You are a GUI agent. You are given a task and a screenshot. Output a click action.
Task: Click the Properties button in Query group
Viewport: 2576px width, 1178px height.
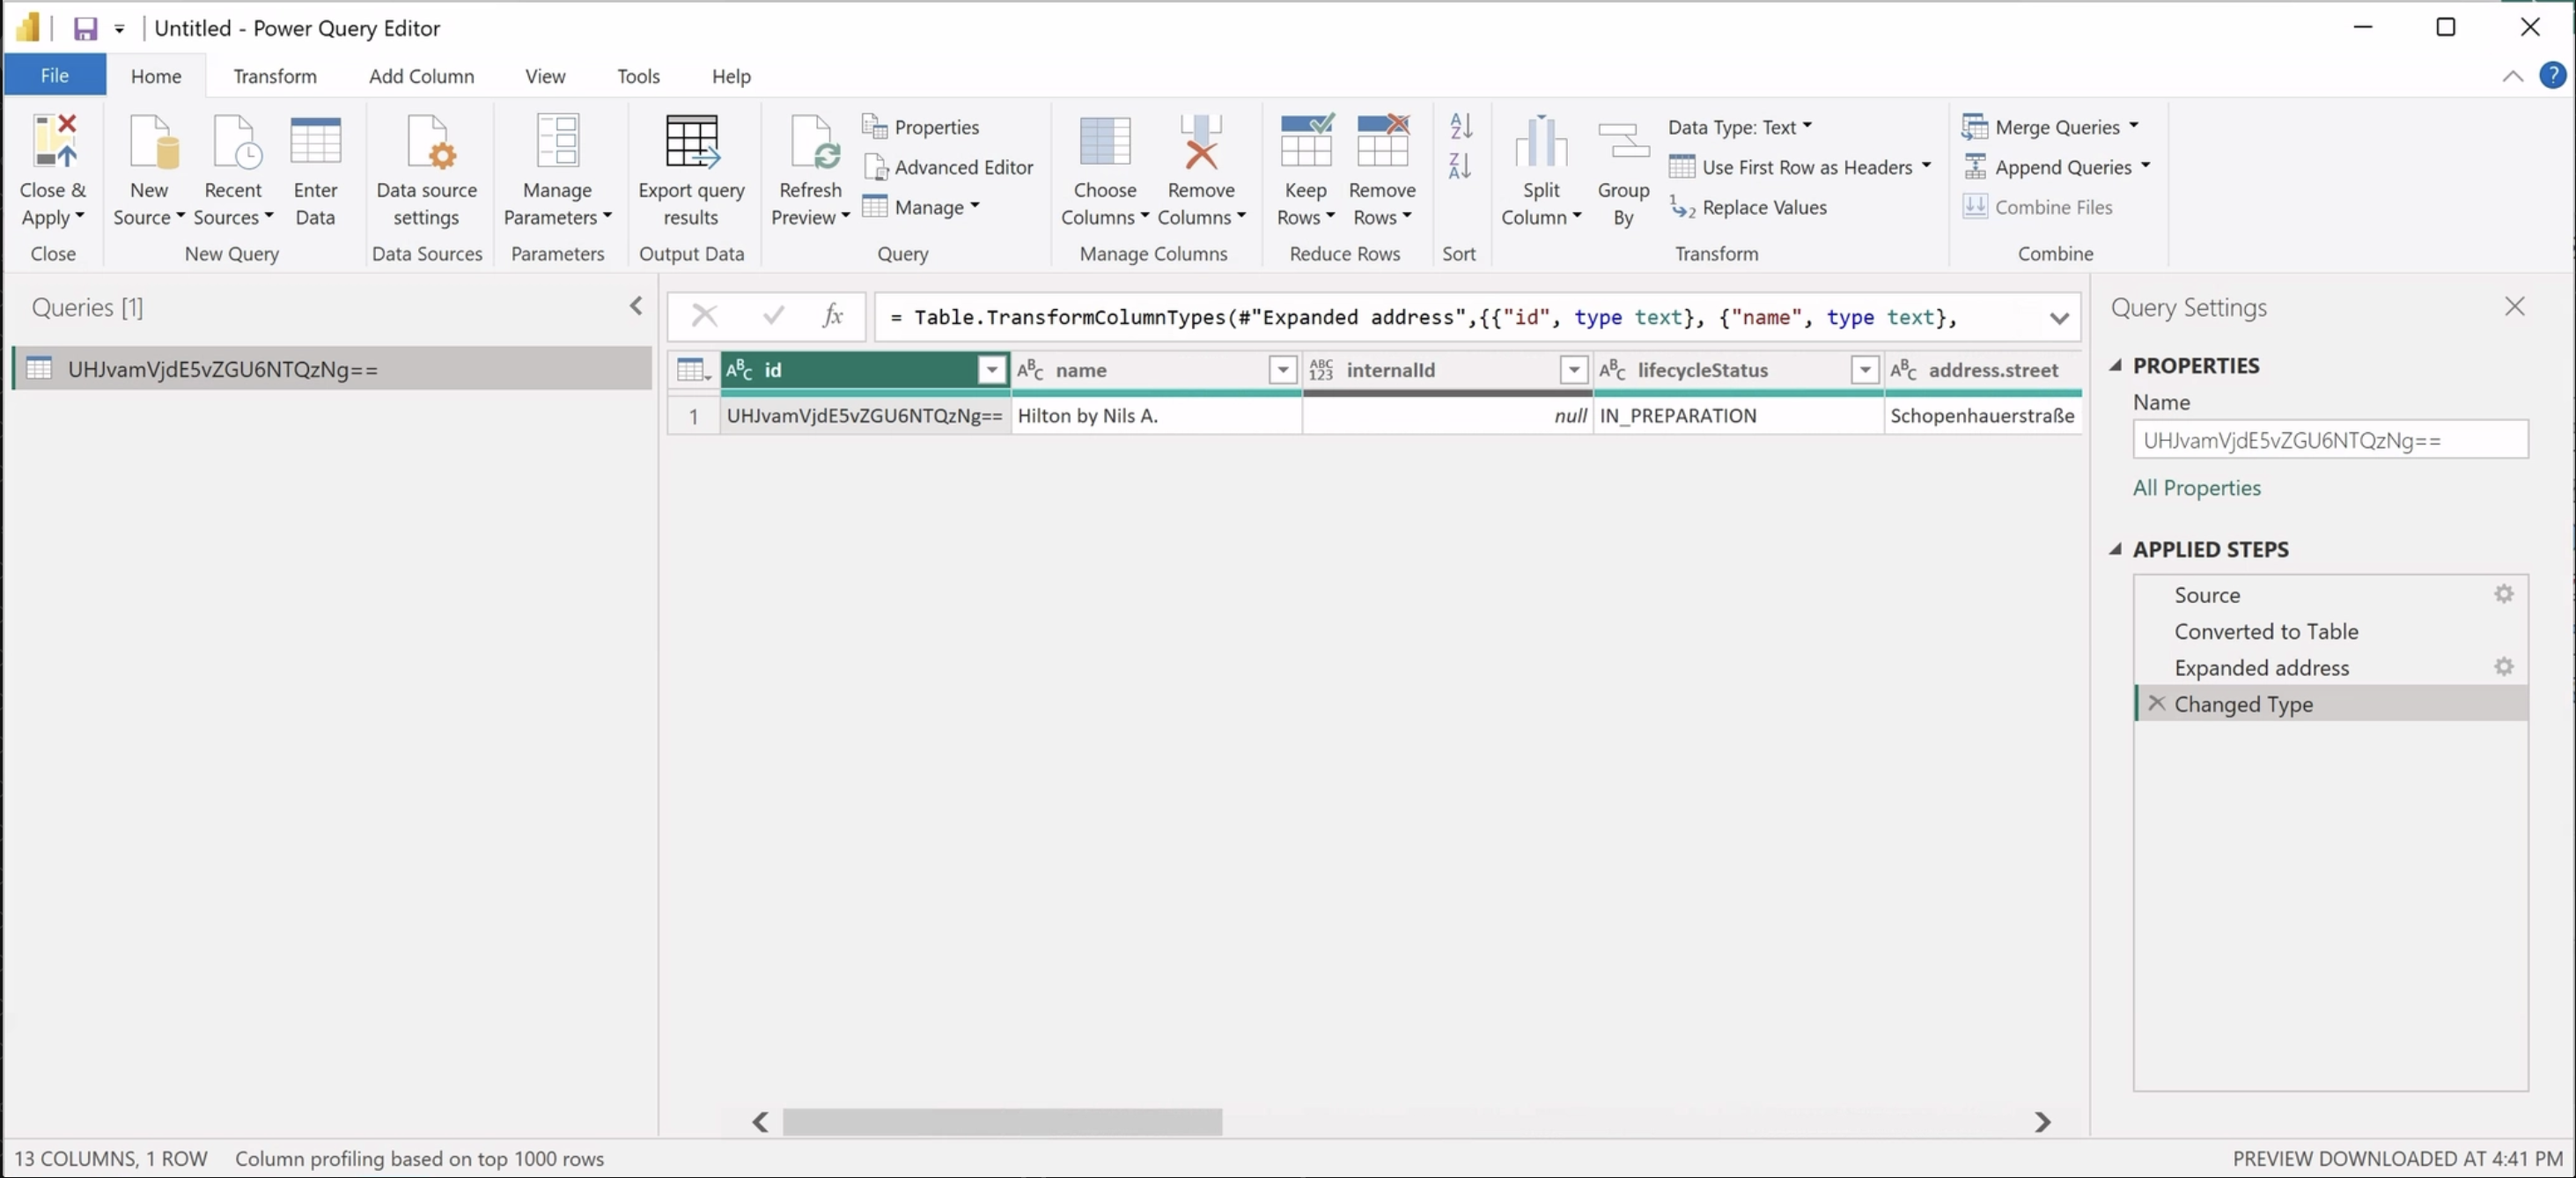point(921,127)
